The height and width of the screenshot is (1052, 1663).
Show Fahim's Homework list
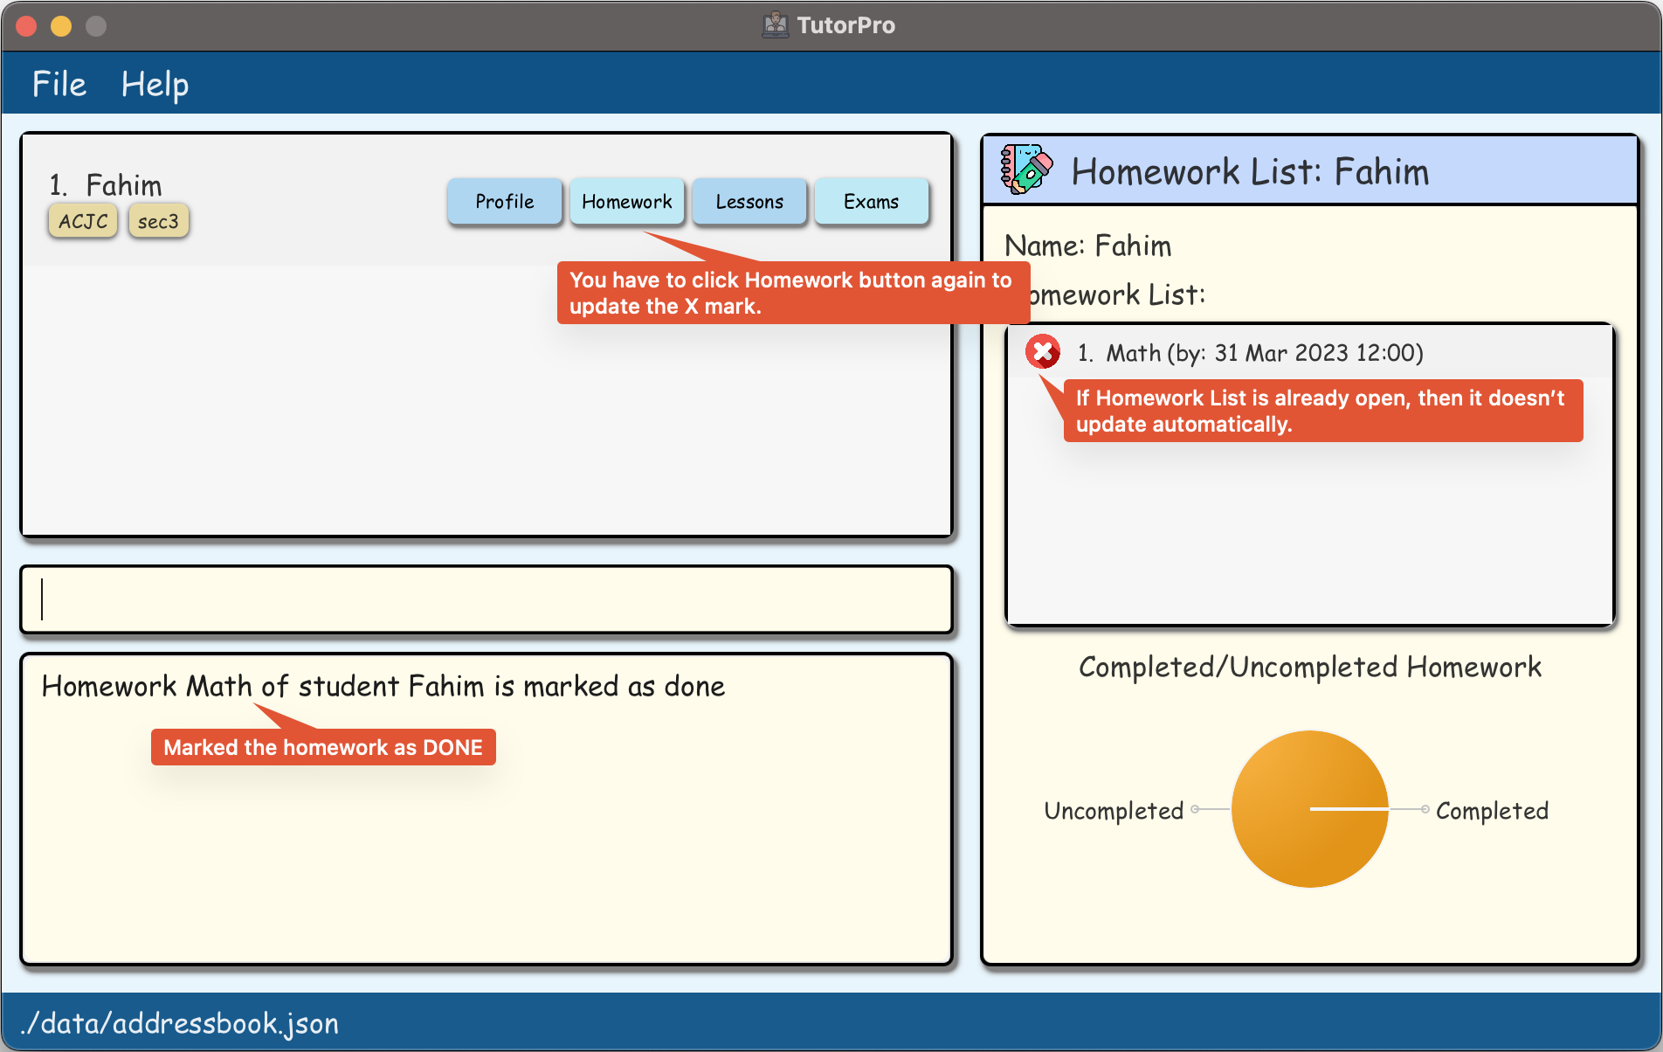pos(627,202)
